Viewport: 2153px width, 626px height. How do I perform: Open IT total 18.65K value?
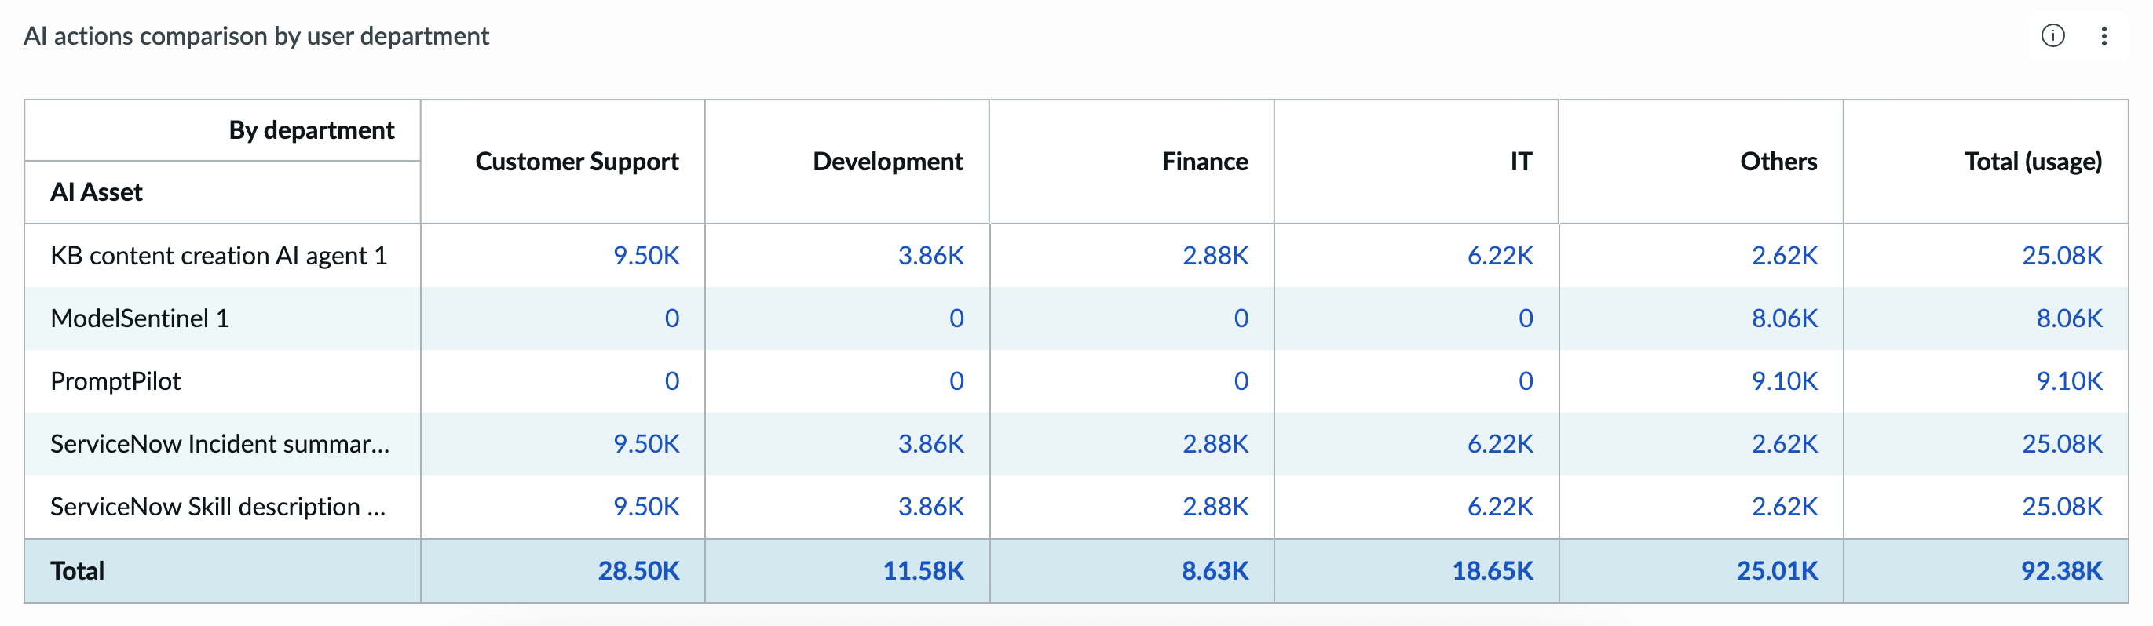[x=1493, y=571]
